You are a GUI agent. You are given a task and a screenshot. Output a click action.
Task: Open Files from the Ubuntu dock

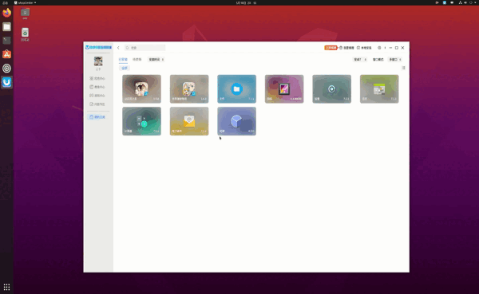point(6,27)
